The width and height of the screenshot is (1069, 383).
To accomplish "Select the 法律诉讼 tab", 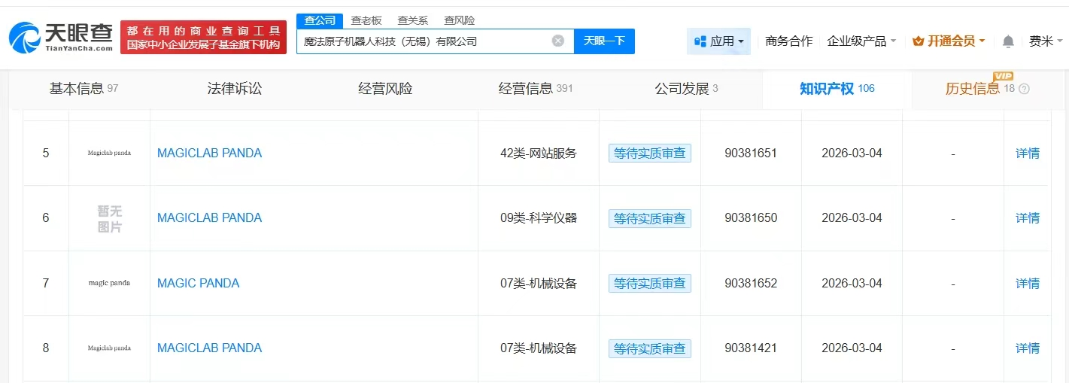I will pos(235,89).
